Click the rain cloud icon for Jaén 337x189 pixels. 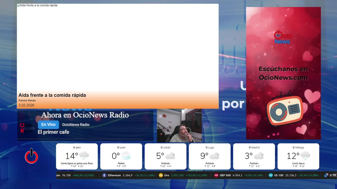point(84,155)
